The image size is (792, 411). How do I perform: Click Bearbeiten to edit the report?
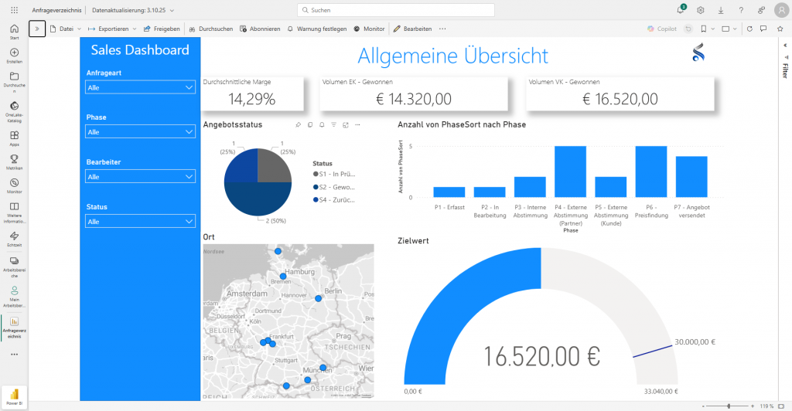[412, 29]
